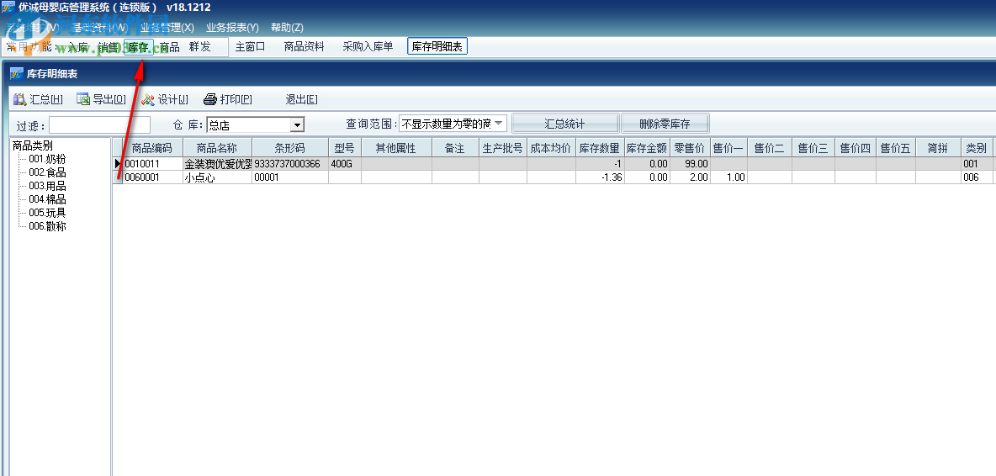
Task: Click the row selector for the 小点心 row
Action: coord(118,177)
